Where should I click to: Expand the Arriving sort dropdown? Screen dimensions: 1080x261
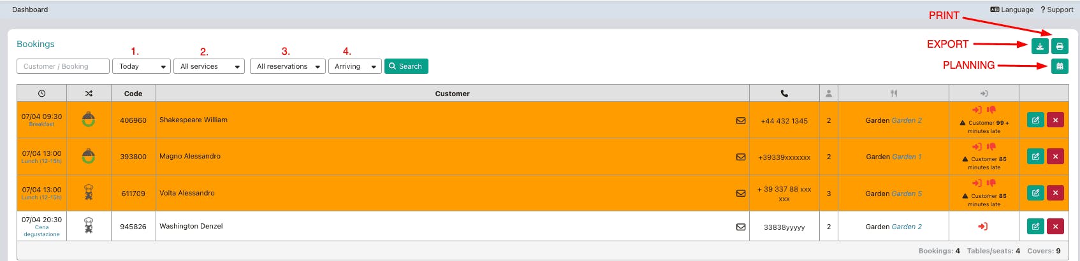pyautogui.click(x=354, y=66)
